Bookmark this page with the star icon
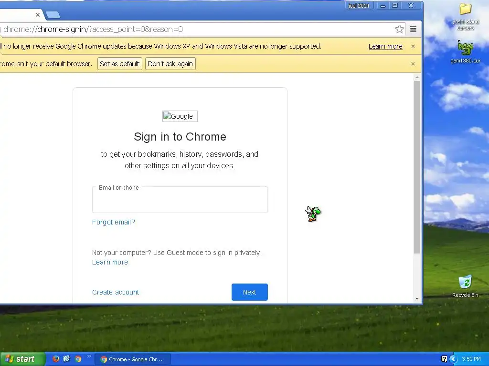Image resolution: width=489 pixels, height=366 pixels. (399, 29)
